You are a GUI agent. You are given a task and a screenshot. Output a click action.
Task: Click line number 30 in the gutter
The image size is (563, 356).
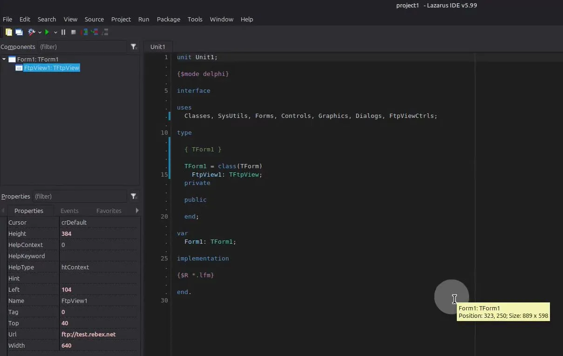pyautogui.click(x=164, y=301)
